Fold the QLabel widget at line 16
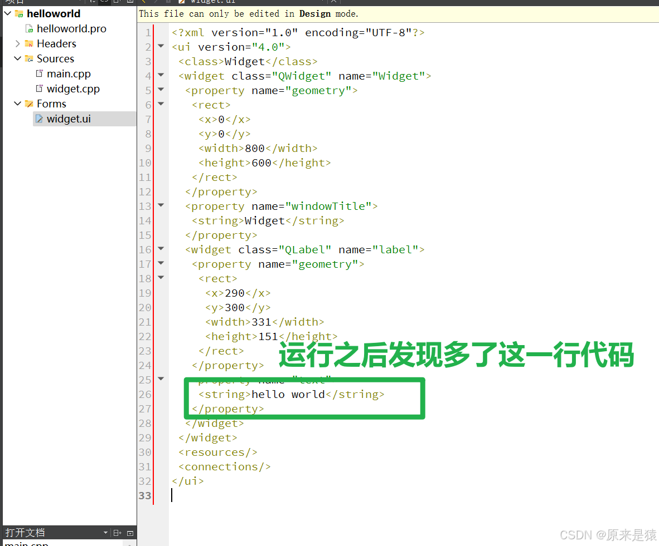 point(161,248)
